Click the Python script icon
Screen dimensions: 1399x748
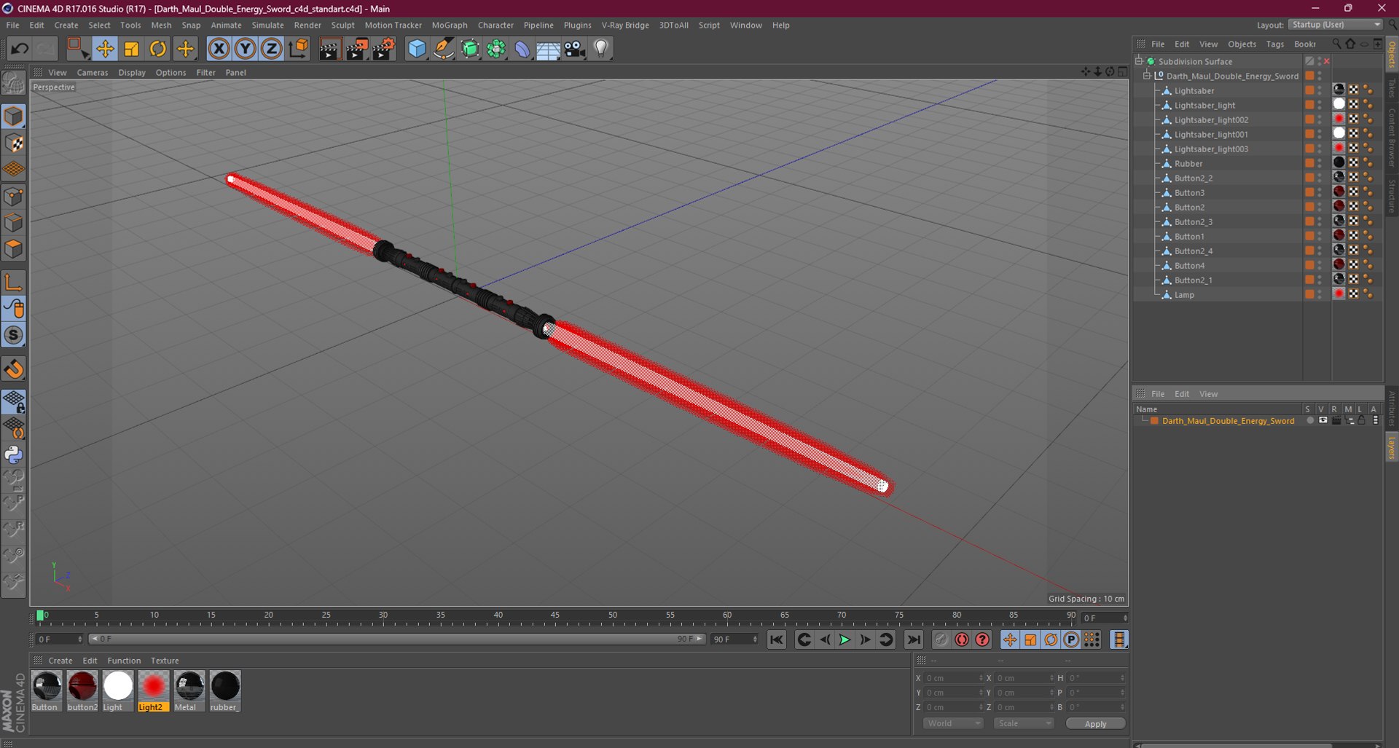[14, 454]
